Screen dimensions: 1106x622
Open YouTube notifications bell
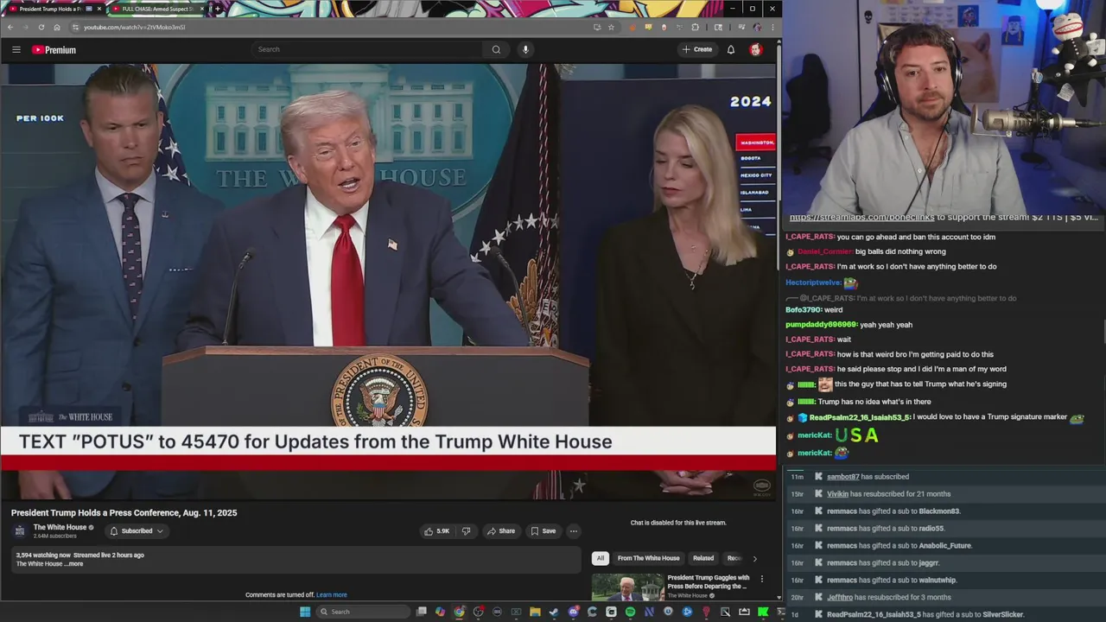click(731, 49)
